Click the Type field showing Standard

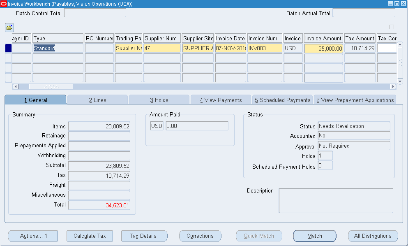58,48
